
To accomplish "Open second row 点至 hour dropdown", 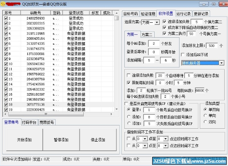I will [165, 146].
